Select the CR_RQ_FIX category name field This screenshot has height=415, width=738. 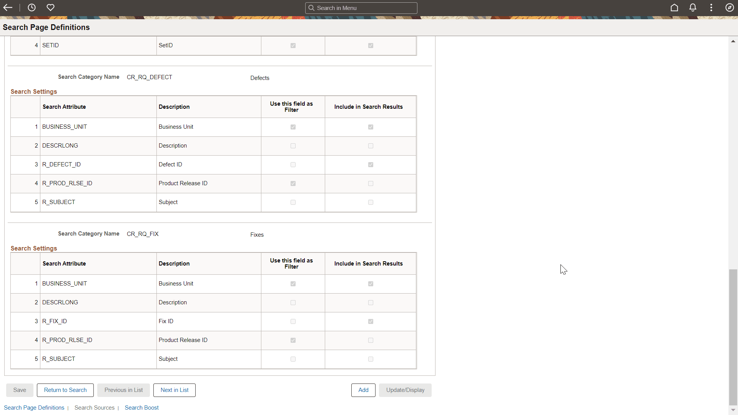click(143, 234)
